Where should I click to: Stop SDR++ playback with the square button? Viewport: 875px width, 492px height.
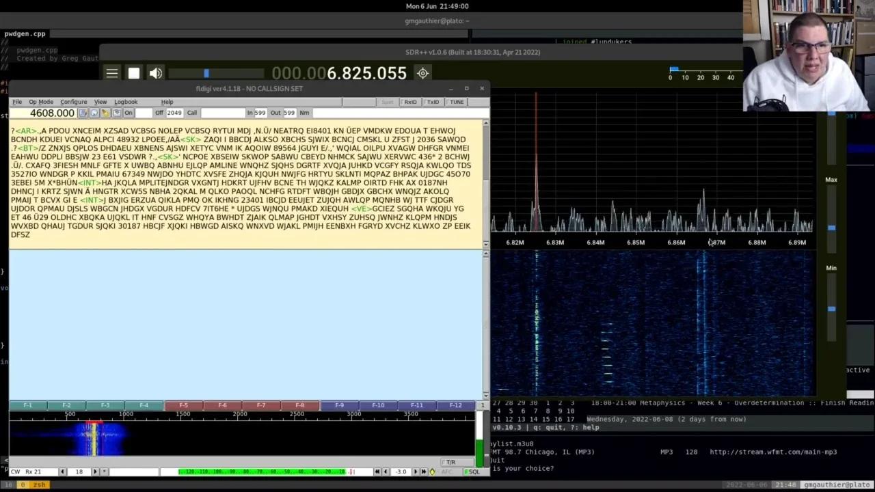coord(134,73)
